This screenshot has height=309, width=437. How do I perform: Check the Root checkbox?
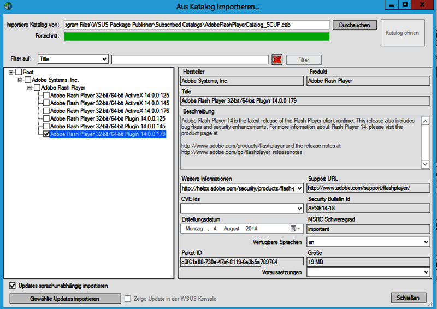pyautogui.click(x=19, y=72)
